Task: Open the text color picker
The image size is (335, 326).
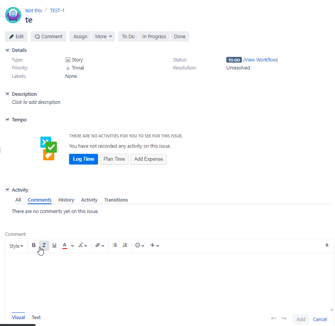Action: click(x=65, y=245)
